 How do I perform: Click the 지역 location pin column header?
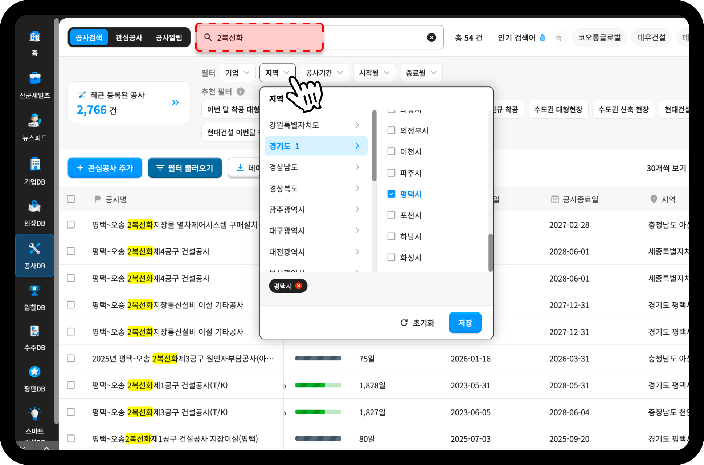pos(663,199)
